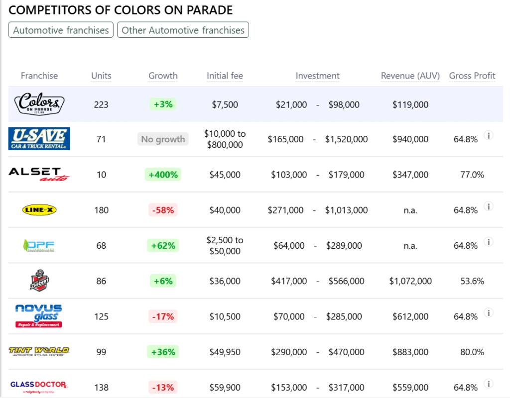The width and height of the screenshot is (510, 398).
Task: Click the Gross Profit column header
Action: [x=472, y=76]
